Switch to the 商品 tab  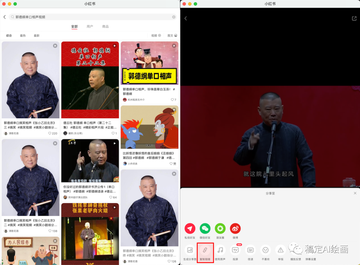[x=105, y=27]
